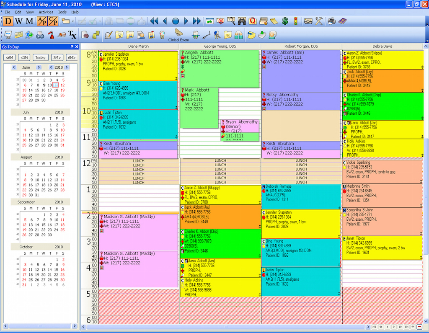
Task: Close the Go To Day panel
Action: (77, 47)
